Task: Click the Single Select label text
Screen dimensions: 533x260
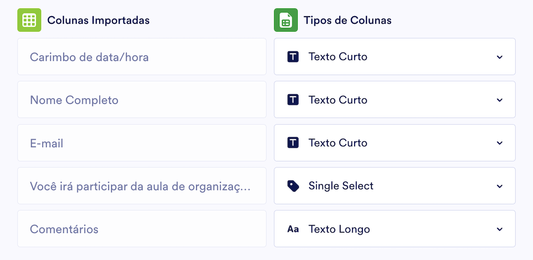Action: pos(341,186)
